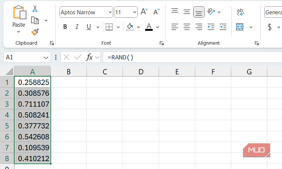Confirm formula entry with checkmark
This screenshot has width=282, height=169.
[78, 57]
